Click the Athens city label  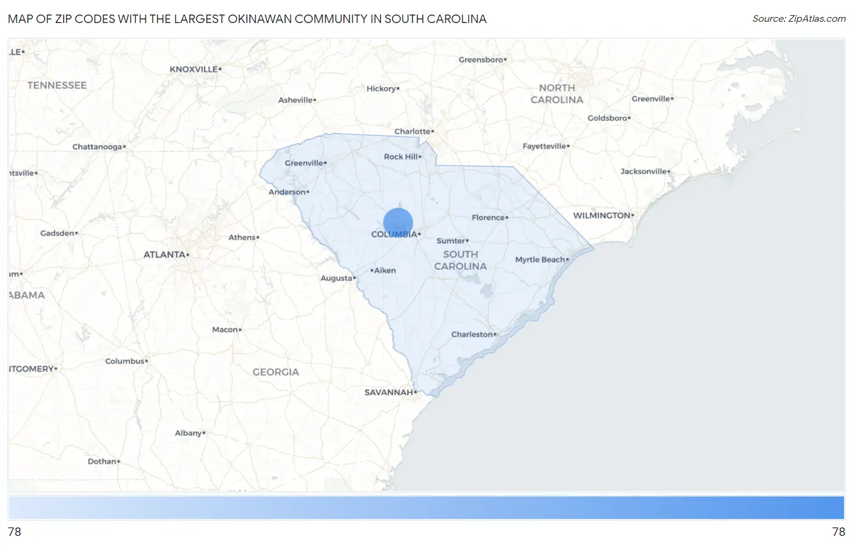[x=242, y=238]
